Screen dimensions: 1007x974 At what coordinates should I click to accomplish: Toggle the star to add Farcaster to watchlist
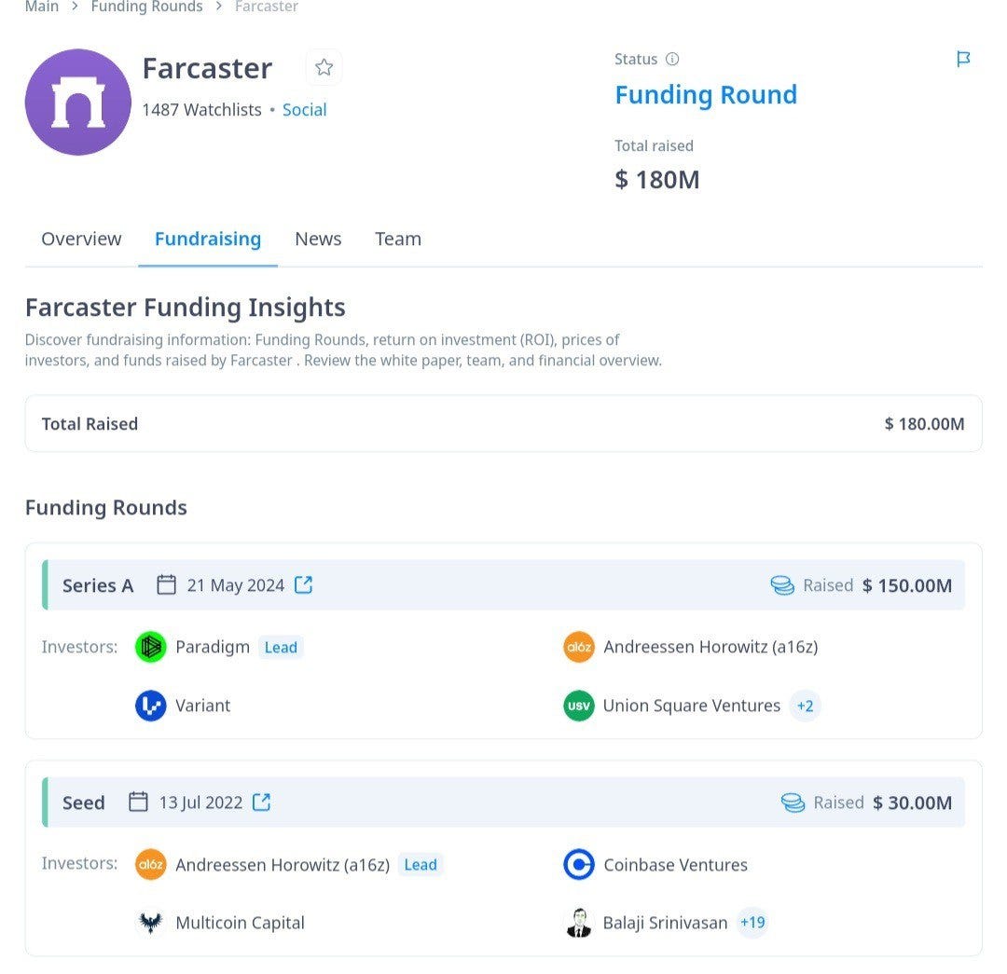point(324,67)
